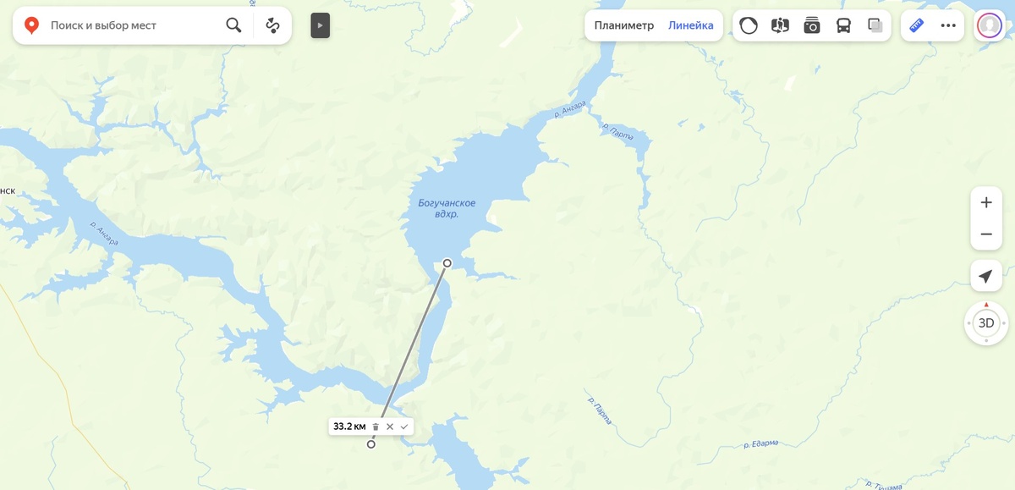The width and height of the screenshot is (1015, 490).
Task: Select the Линейка tab
Action: pyautogui.click(x=691, y=25)
